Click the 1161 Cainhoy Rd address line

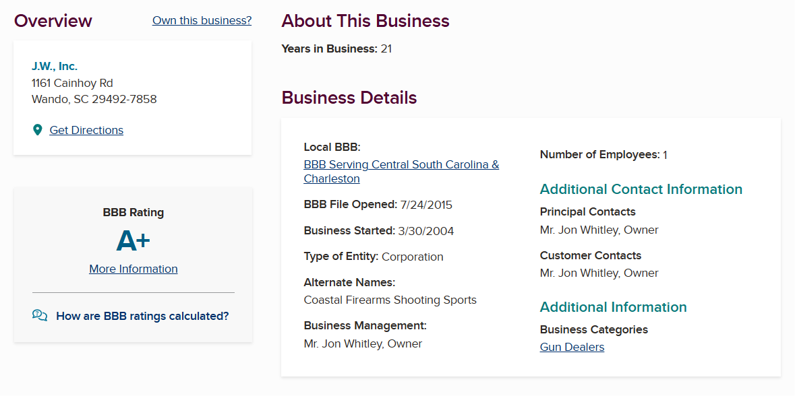point(72,83)
